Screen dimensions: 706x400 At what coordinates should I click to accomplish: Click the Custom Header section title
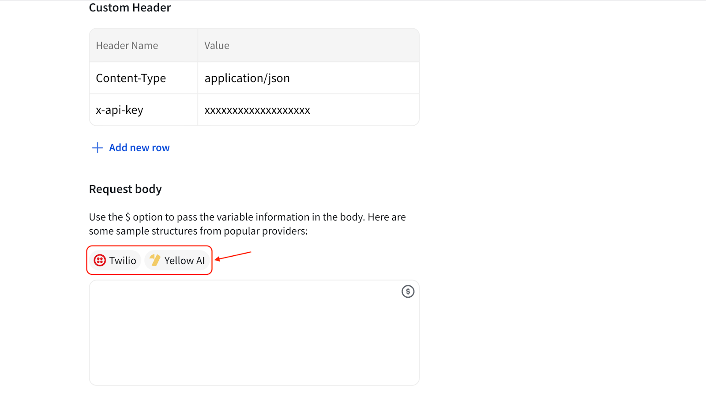[130, 7]
